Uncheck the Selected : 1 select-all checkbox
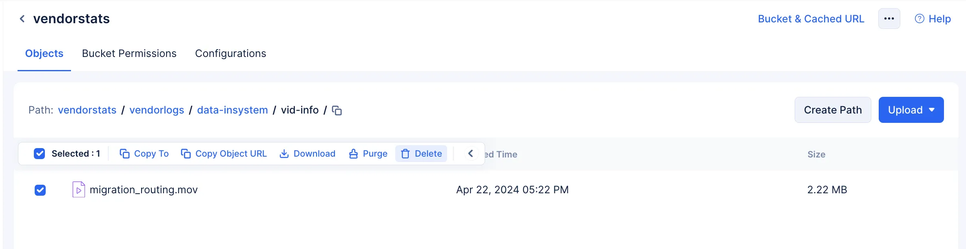966x249 pixels. pyautogui.click(x=40, y=153)
